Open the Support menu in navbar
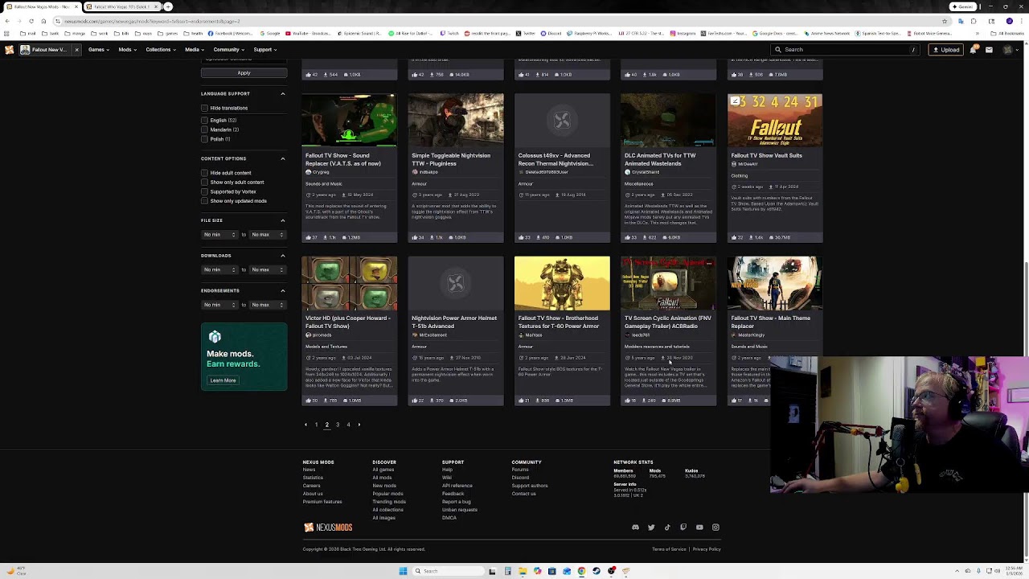This screenshot has width=1029, height=579. click(x=265, y=50)
